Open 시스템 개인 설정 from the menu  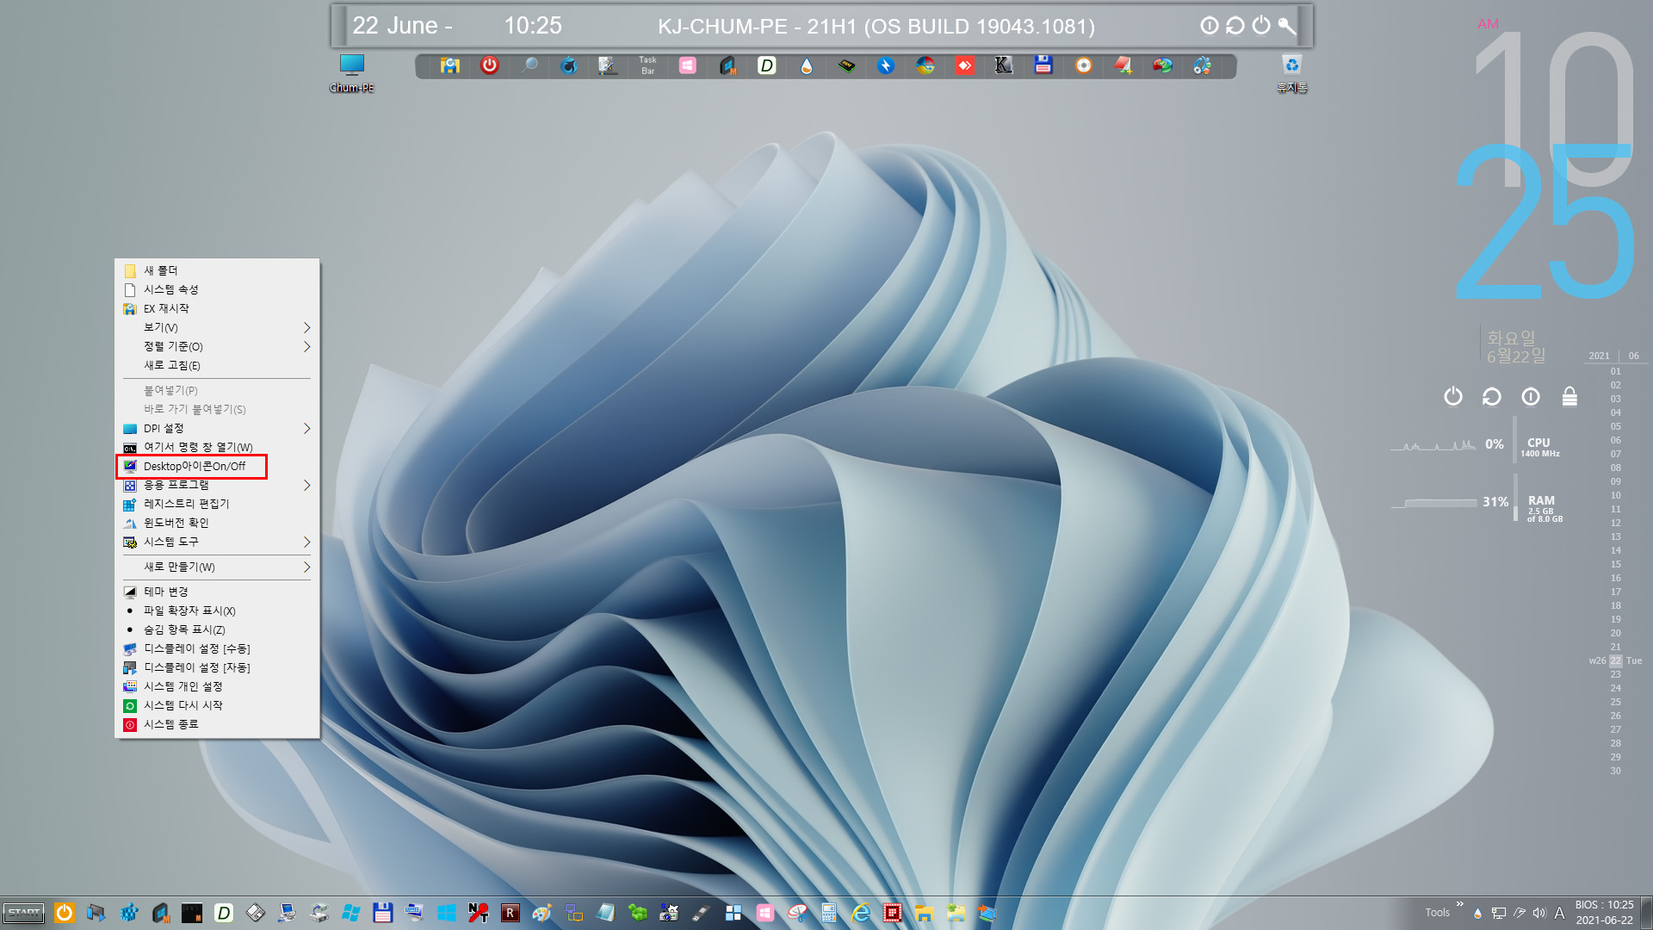(x=217, y=686)
